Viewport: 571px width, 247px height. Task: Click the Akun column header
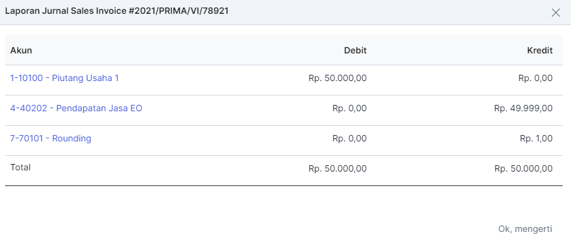coord(21,50)
